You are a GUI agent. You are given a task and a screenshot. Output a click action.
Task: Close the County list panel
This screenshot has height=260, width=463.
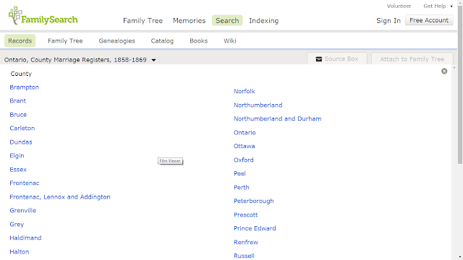coord(444,71)
